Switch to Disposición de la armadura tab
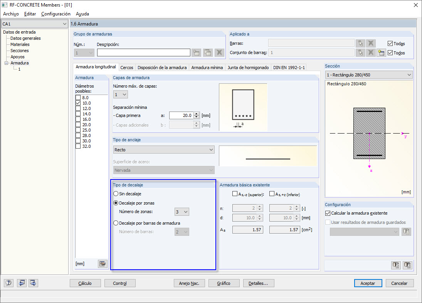422x303 pixels. [x=162, y=68]
